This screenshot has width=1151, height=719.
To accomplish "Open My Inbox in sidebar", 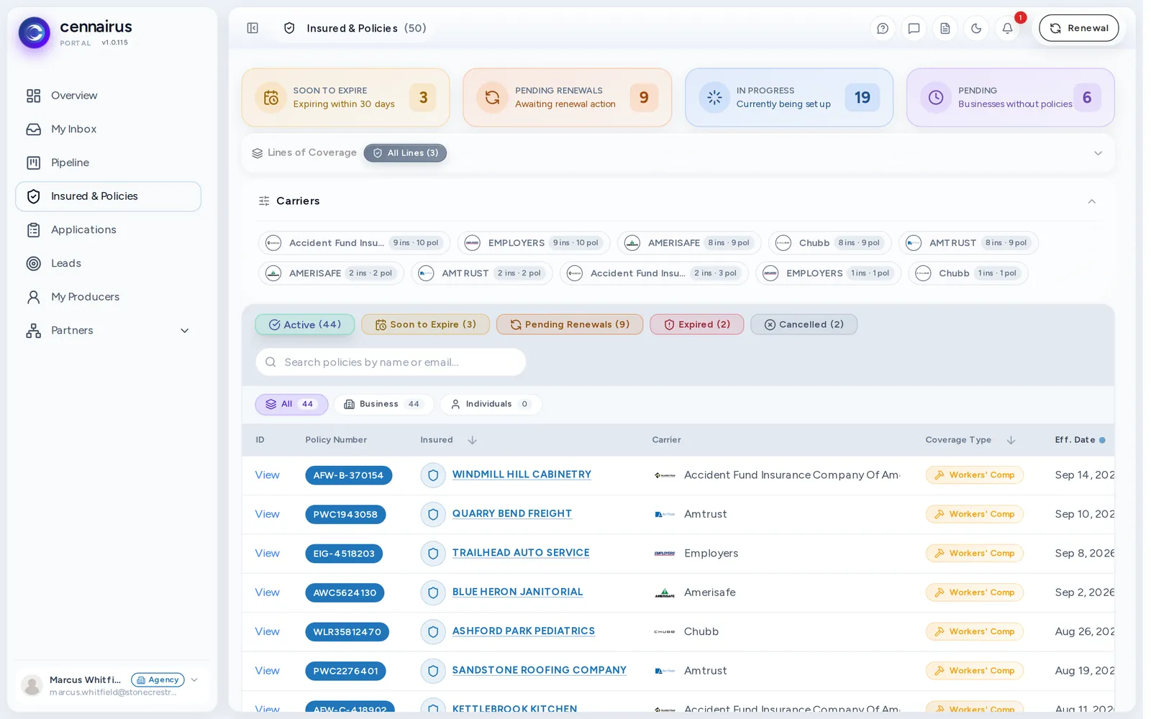I will tap(108, 129).
